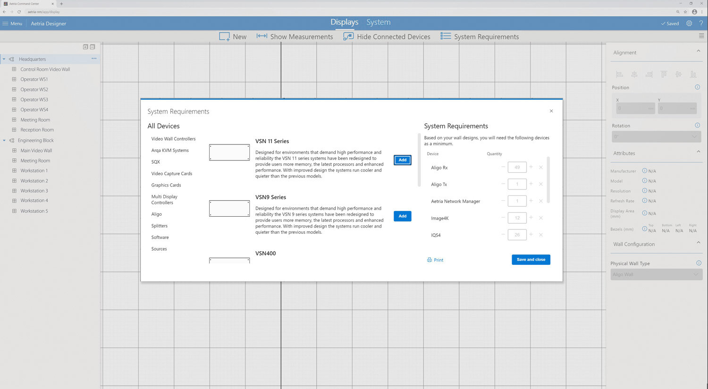Screen dimensions: 708x389
Task: Click Save and close button
Action: coord(531,260)
